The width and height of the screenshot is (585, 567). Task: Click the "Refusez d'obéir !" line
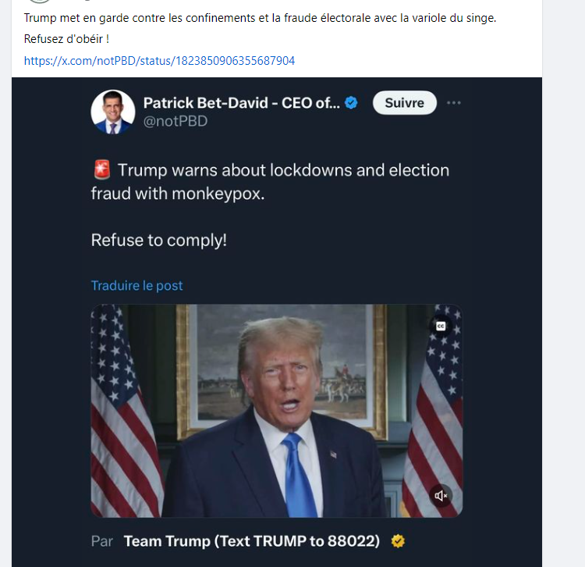67,39
